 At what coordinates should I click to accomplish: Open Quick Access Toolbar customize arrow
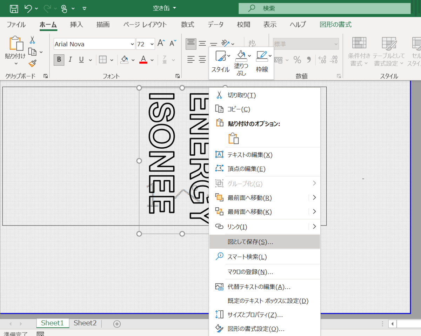point(85,8)
